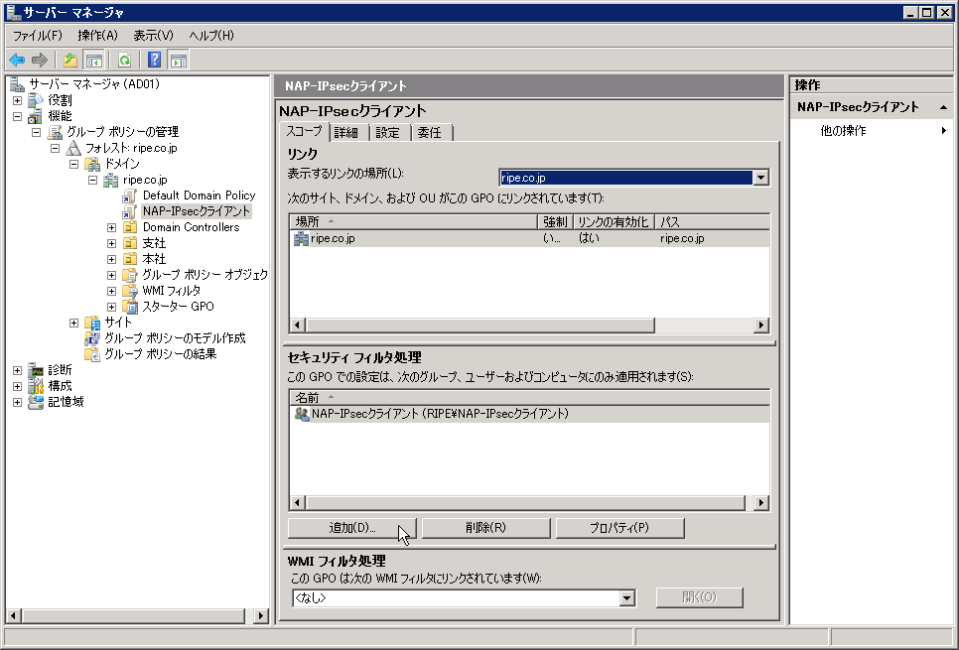Image resolution: width=959 pixels, height=650 pixels.
Task: Open the 操作(A) menu
Action: click(98, 36)
